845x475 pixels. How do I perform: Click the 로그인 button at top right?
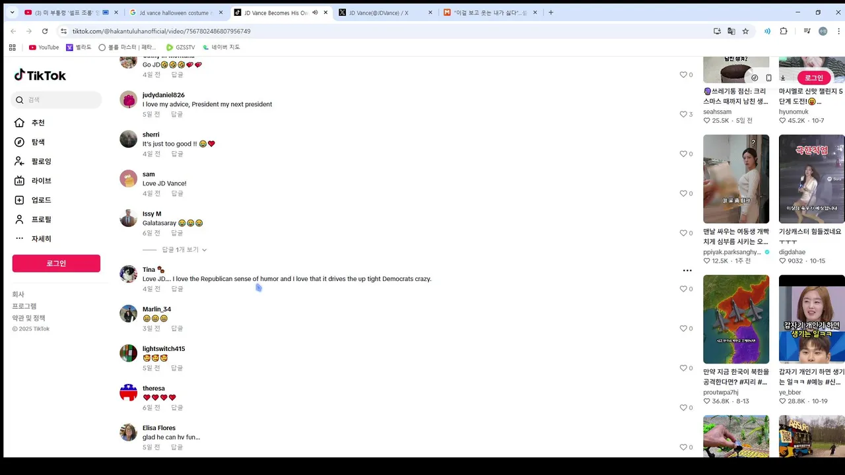tap(813, 78)
